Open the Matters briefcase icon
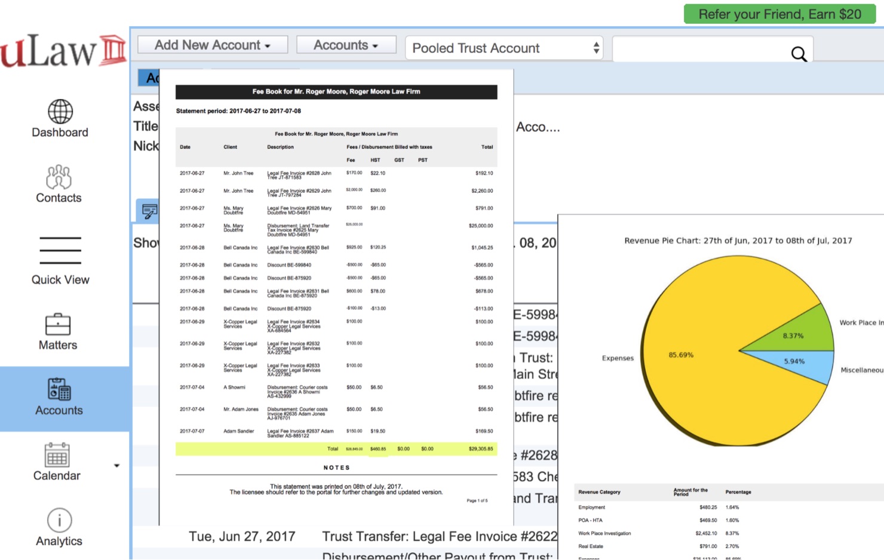 tap(58, 325)
